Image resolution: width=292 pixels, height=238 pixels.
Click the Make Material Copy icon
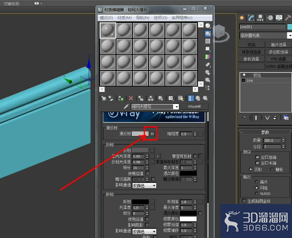click(141, 98)
